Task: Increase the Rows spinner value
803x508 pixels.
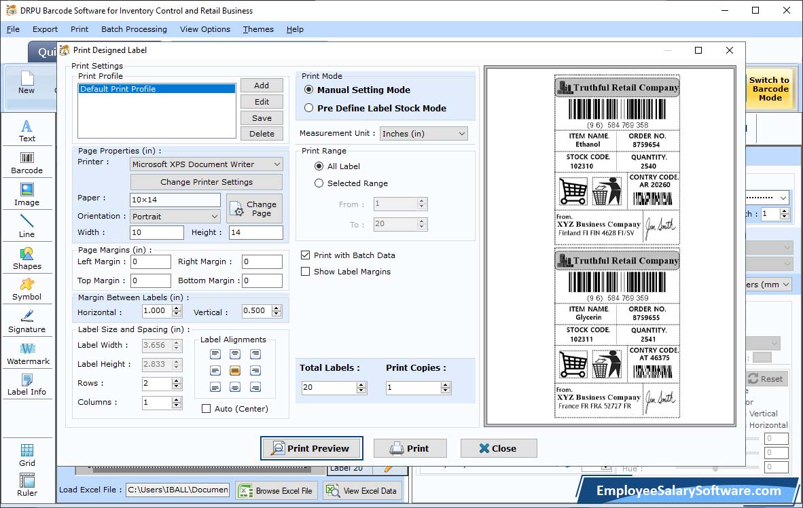Action: click(x=177, y=380)
